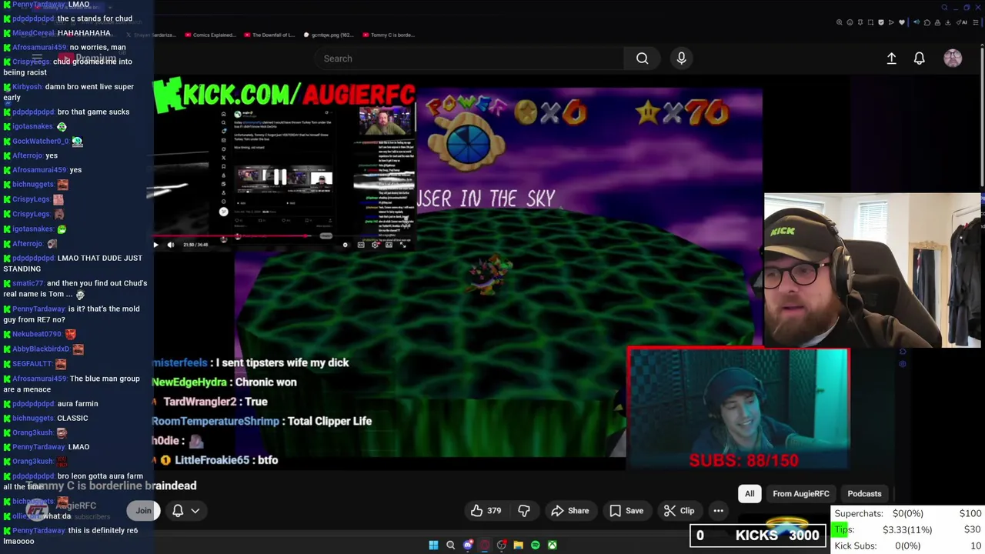
Task: Open the account avatar menu
Action: click(953, 58)
